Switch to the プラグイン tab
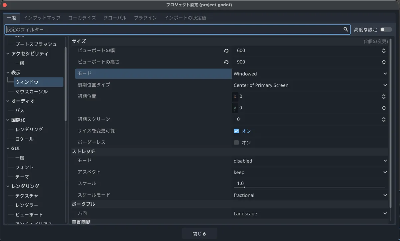Screen dimensions: 400x241 (x=145, y=18)
